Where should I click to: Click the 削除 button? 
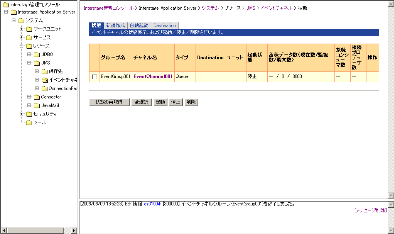[191, 102]
